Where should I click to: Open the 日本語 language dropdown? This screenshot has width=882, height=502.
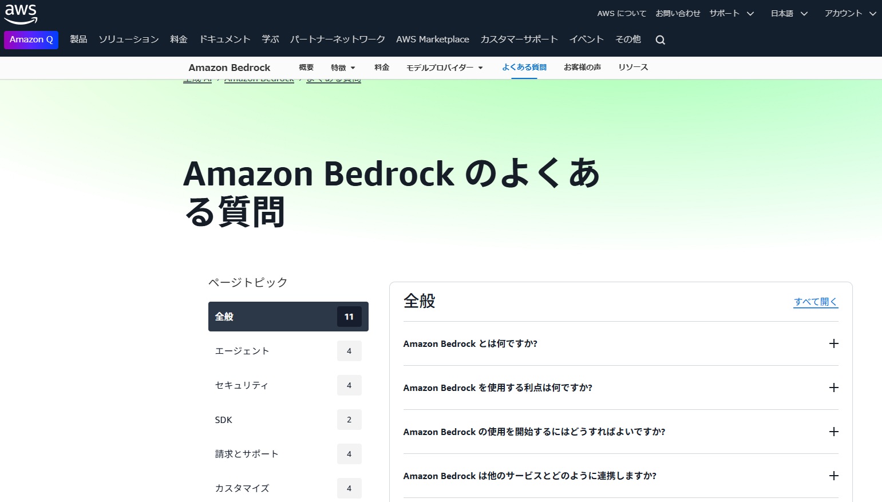(789, 13)
